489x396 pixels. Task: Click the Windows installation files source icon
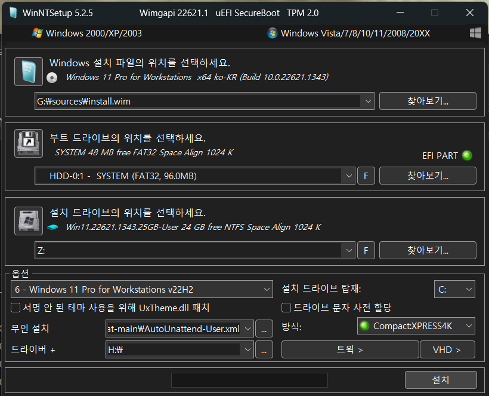[29, 72]
